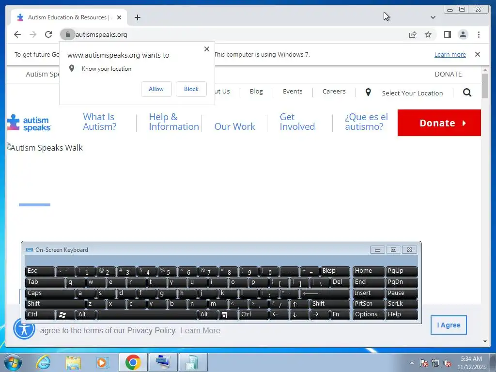Toggle the Insert key on keyboard

pyautogui.click(x=369, y=294)
